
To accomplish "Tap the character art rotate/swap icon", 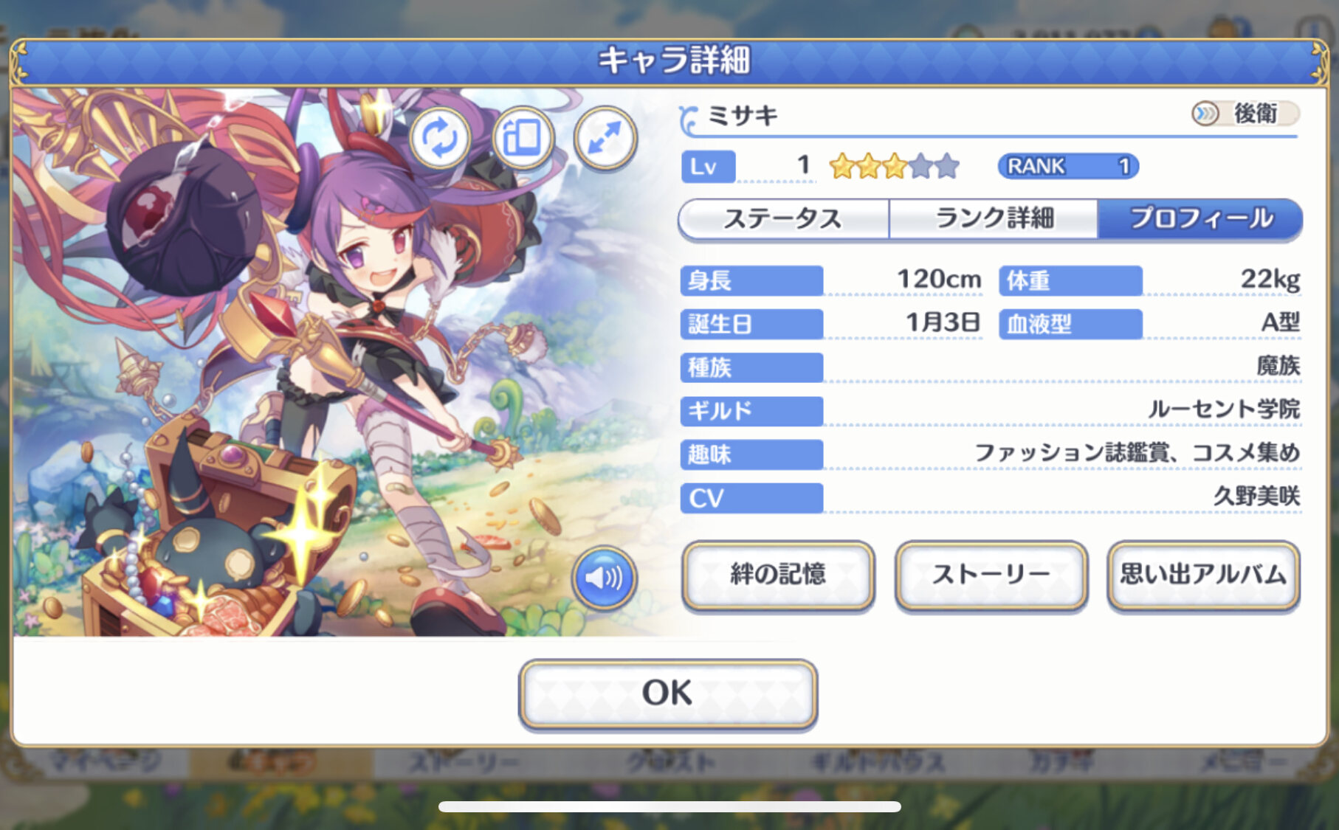I will [440, 138].
